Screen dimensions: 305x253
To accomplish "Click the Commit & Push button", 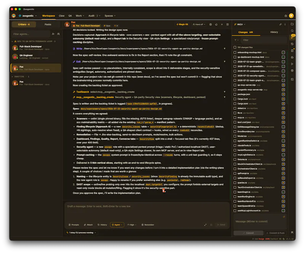I will click(276, 233).
